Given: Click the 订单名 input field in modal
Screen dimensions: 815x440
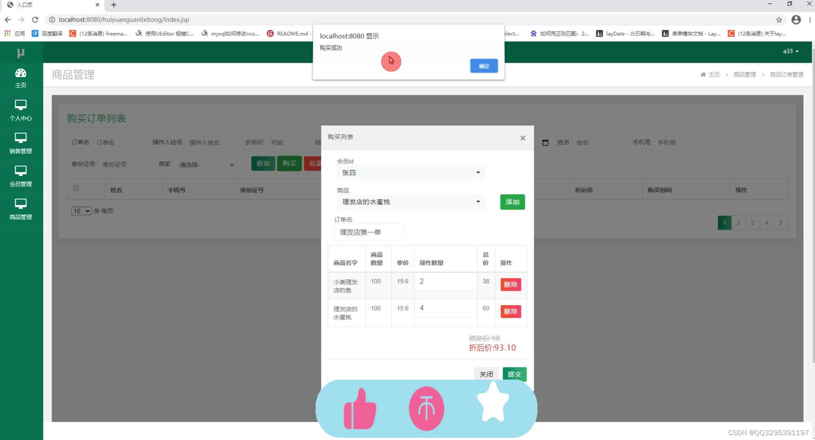Looking at the screenshot, I should [369, 232].
